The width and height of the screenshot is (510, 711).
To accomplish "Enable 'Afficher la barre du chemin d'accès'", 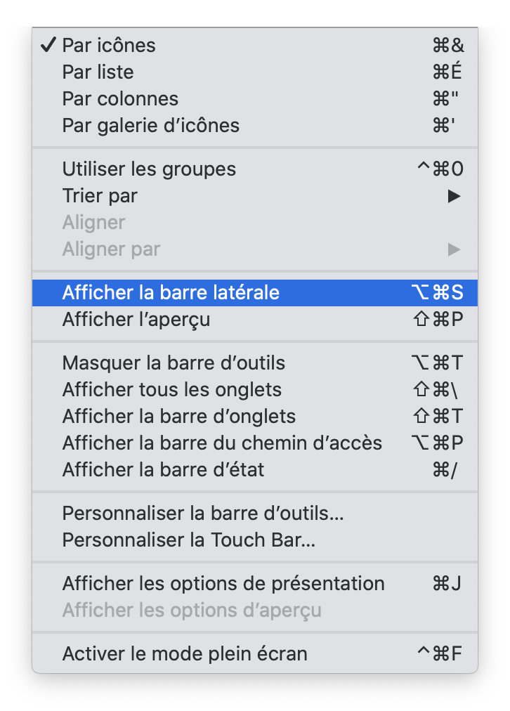I will coord(222,443).
